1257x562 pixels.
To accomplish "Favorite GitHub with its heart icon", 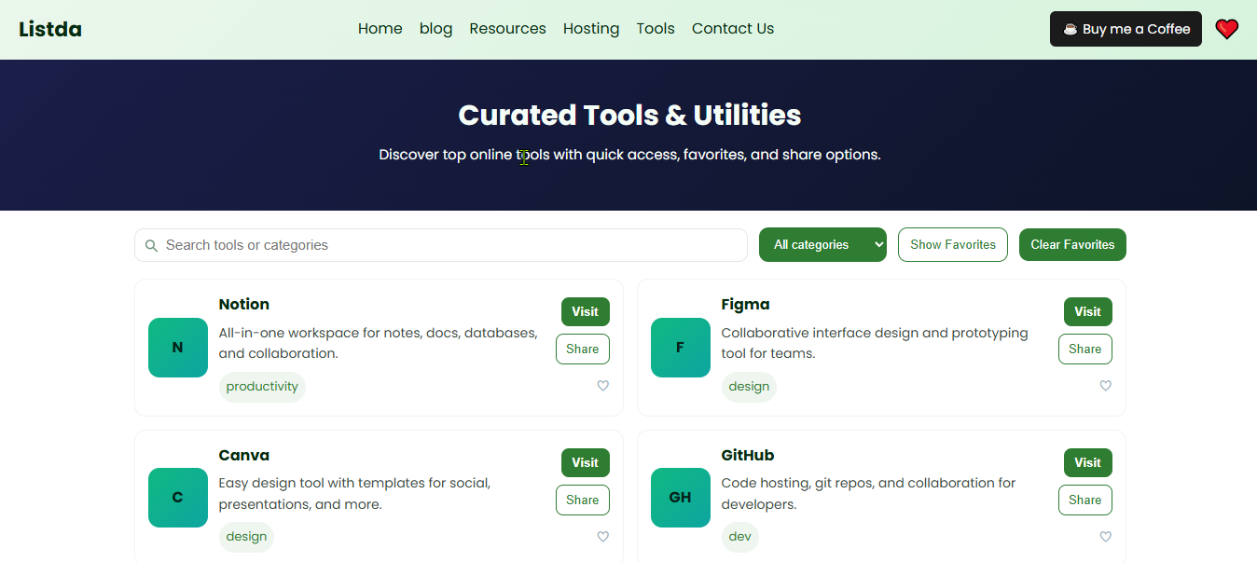I will (x=1106, y=537).
